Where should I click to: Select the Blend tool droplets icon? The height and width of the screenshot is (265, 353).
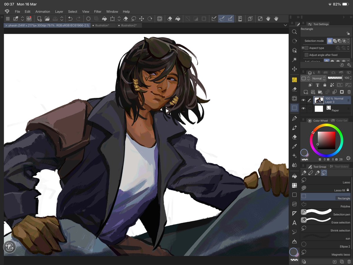click(294, 165)
